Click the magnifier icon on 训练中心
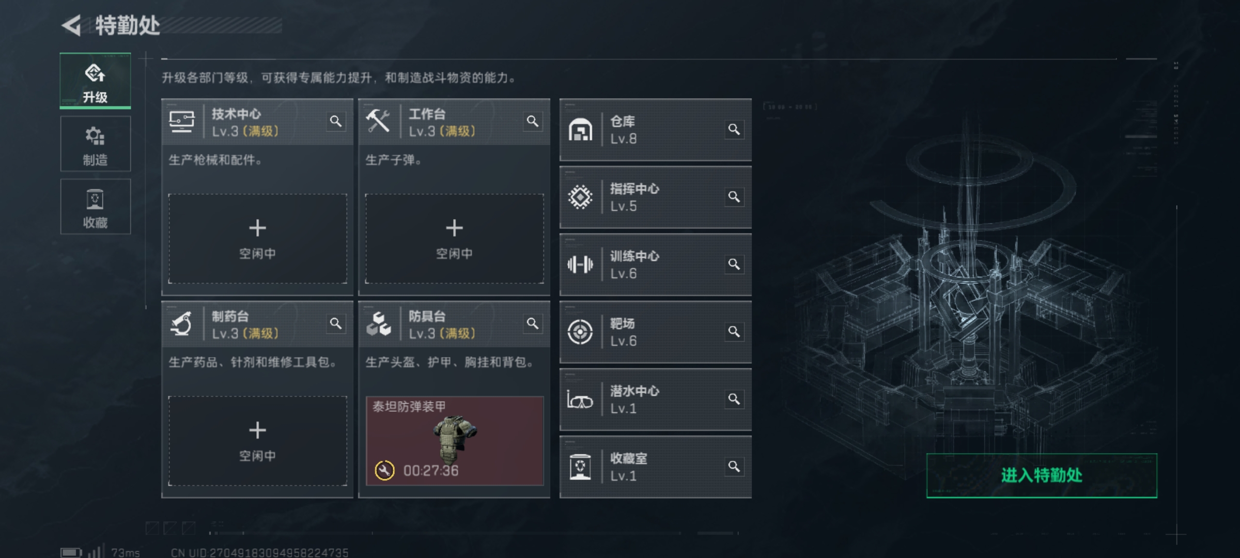The height and width of the screenshot is (558, 1240). (x=734, y=265)
